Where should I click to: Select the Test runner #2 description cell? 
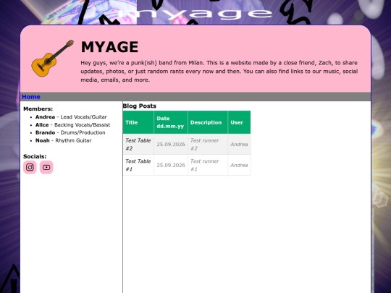point(208,144)
